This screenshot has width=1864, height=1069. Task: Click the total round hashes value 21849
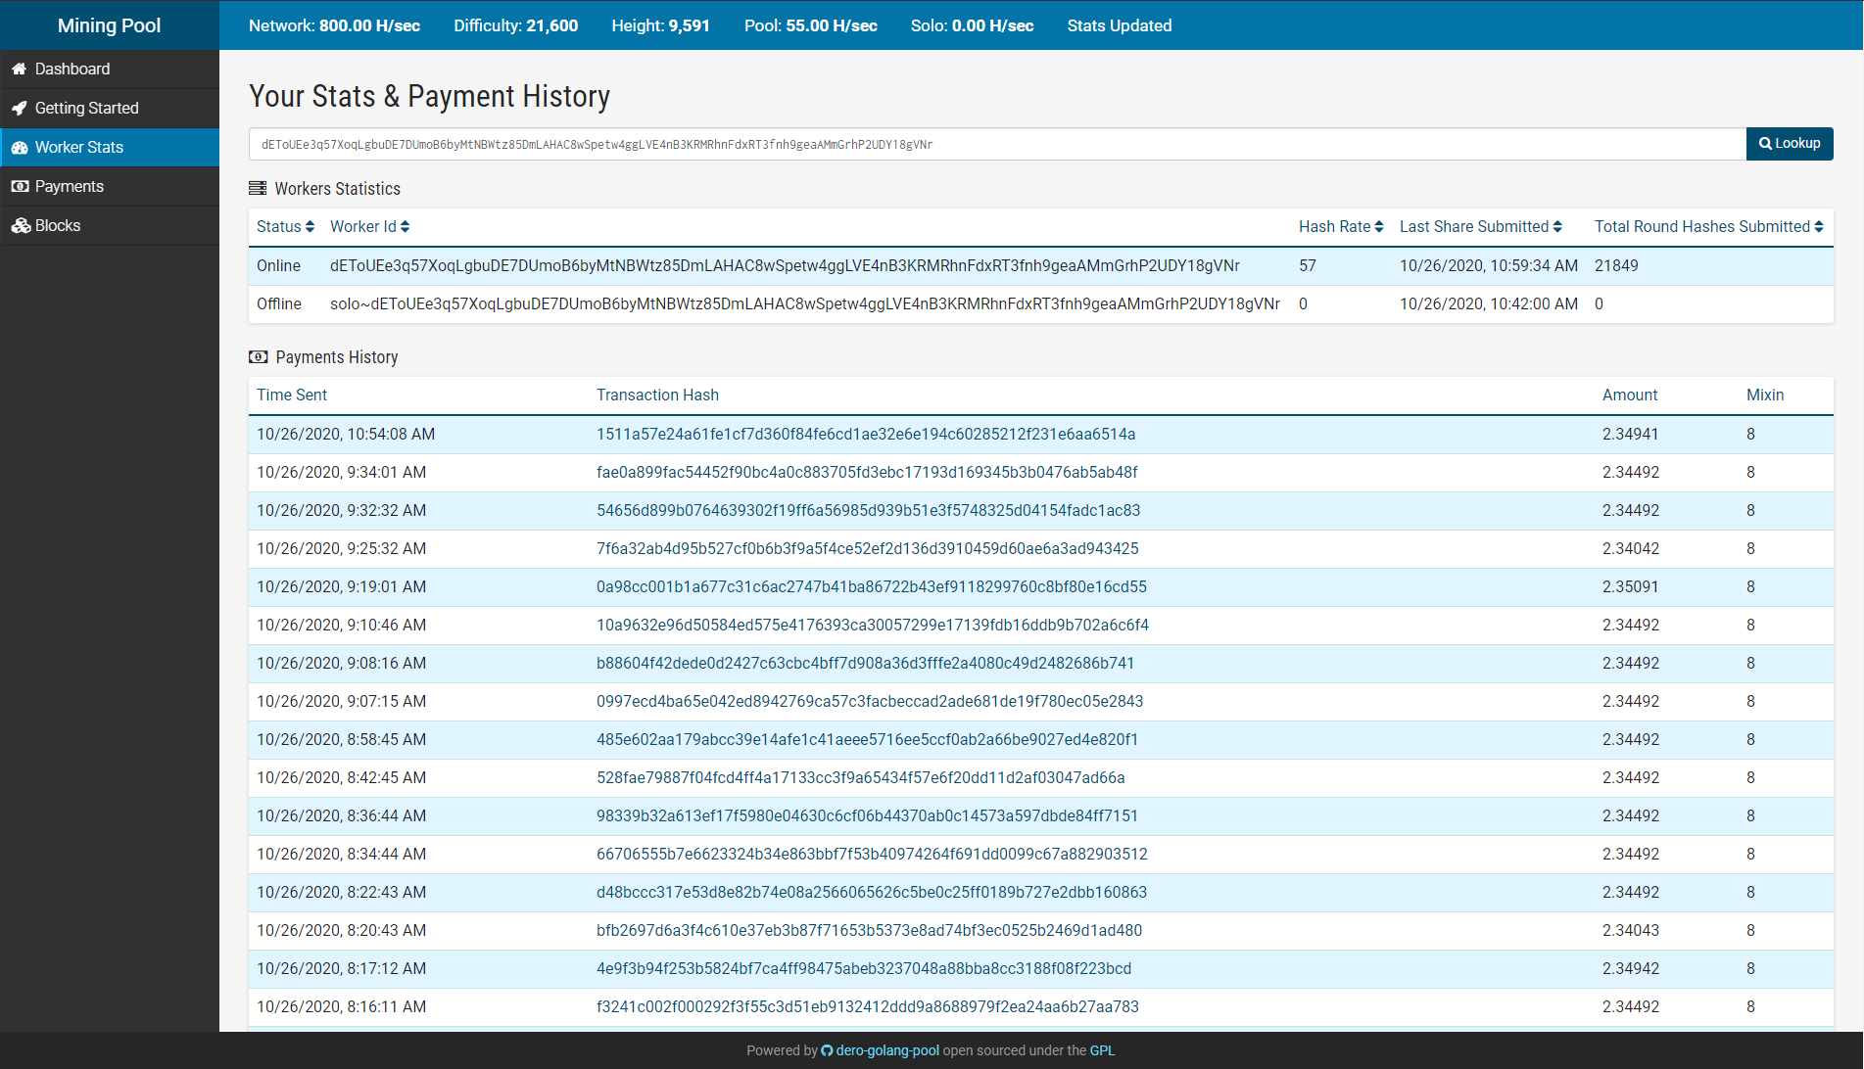coord(1616,265)
